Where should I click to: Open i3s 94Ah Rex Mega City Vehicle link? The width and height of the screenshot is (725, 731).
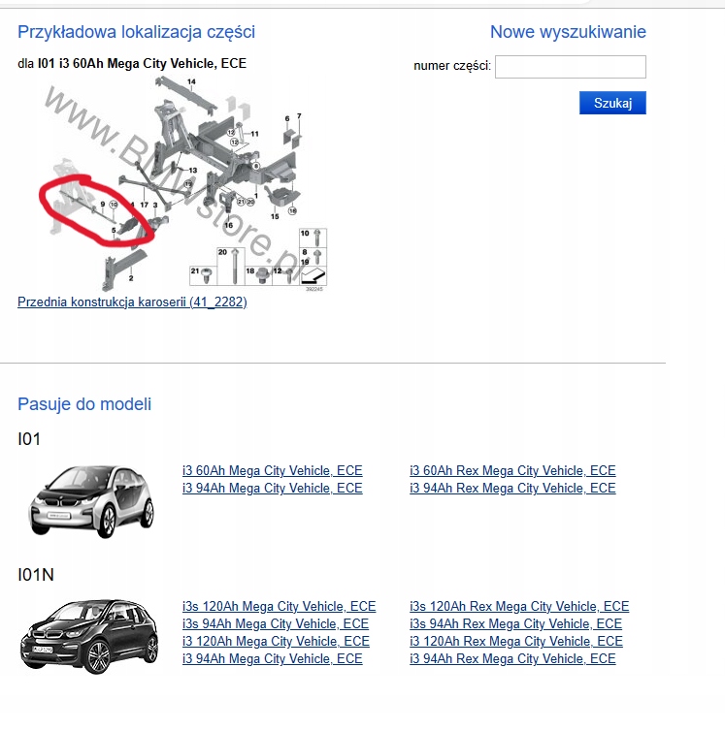pos(516,623)
